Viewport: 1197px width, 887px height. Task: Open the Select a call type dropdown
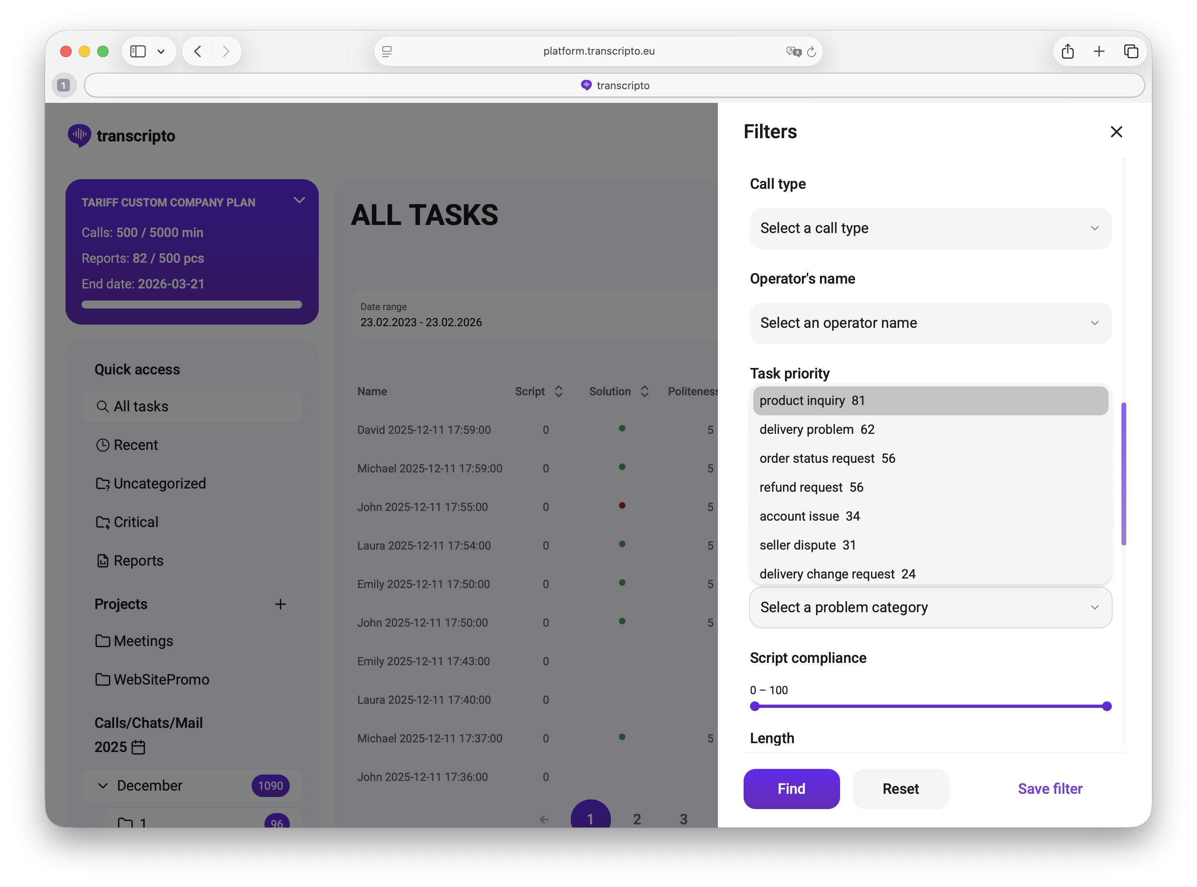930,228
